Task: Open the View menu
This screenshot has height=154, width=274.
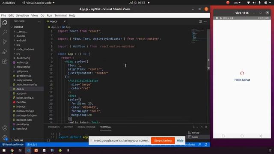Action: pyautogui.click(x=35, y=15)
